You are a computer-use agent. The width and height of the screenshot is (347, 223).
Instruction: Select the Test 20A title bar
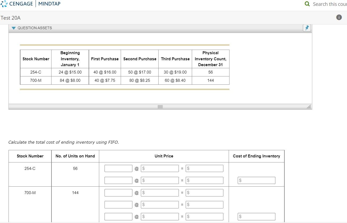10,18
